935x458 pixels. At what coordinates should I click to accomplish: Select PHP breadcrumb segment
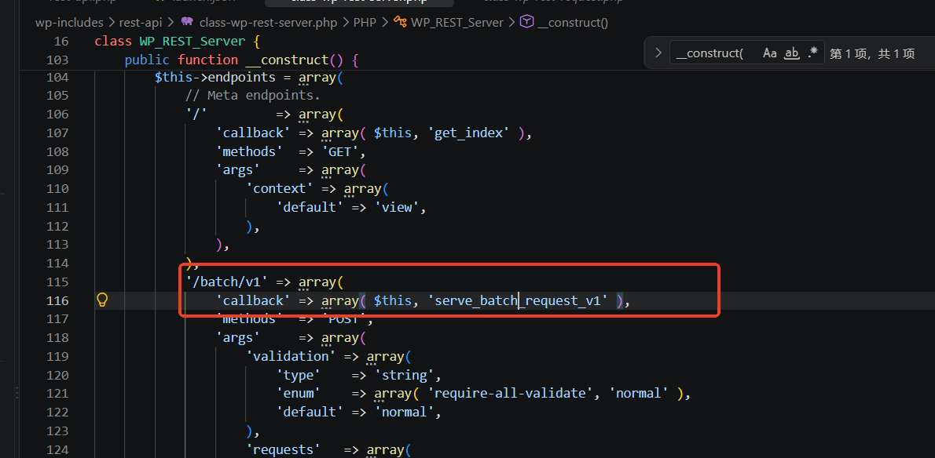(x=365, y=23)
